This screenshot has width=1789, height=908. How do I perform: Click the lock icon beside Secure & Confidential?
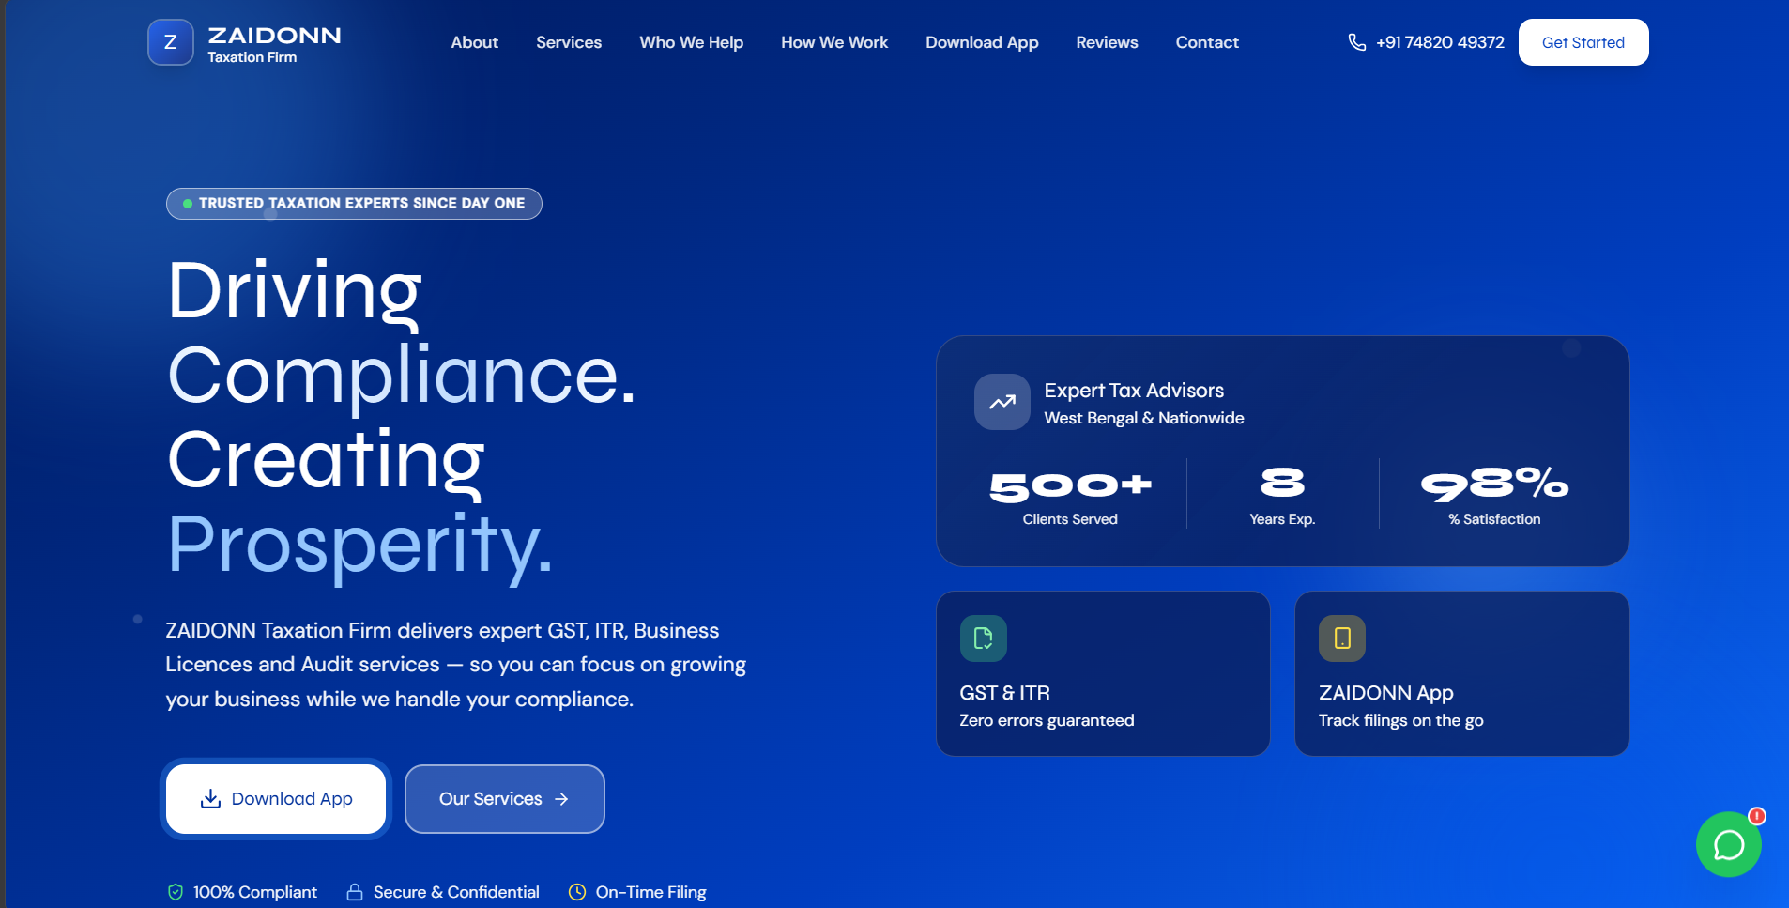click(355, 892)
